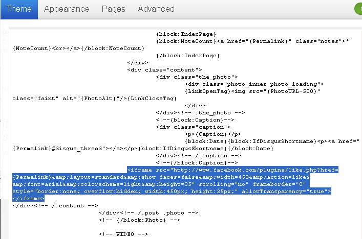The height and width of the screenshot is (239, 362).
Task: Click the highlighted style="border:none" code line
Action: pyautogui.click(x=169, y=191)
